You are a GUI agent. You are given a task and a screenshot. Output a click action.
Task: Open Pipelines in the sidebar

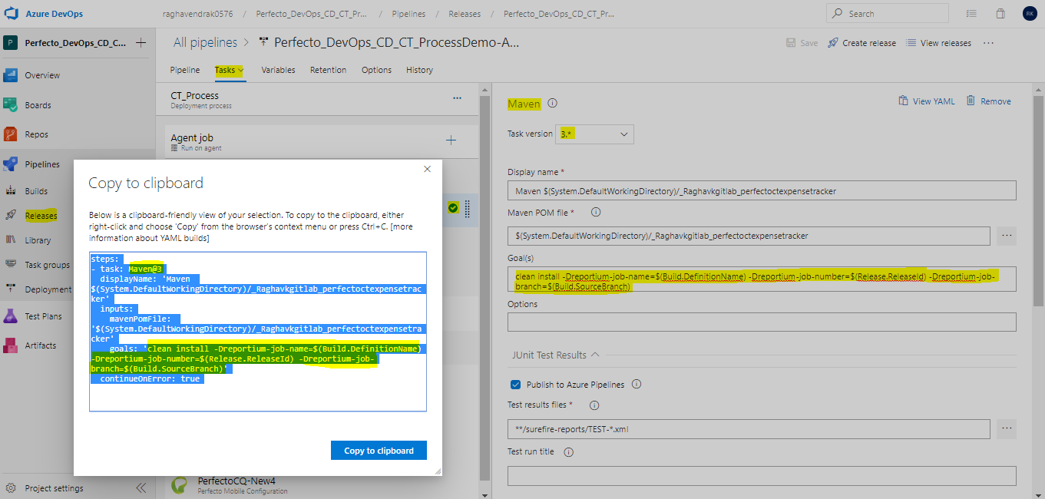42,164
